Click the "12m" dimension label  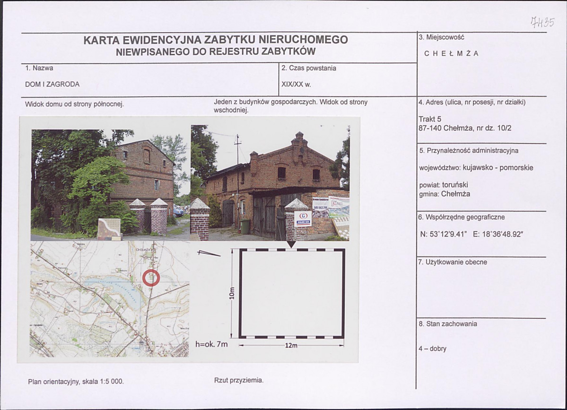tap(291, 346)
